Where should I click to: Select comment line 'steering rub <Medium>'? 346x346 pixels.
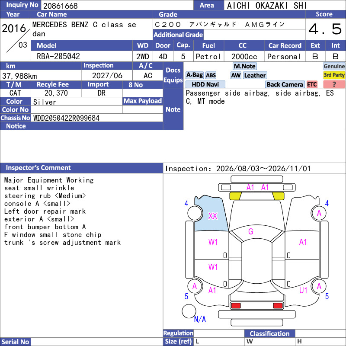click(x=45, y=196)
